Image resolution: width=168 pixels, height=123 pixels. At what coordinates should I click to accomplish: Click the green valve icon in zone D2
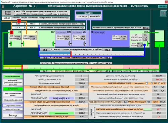click(53, 43)
